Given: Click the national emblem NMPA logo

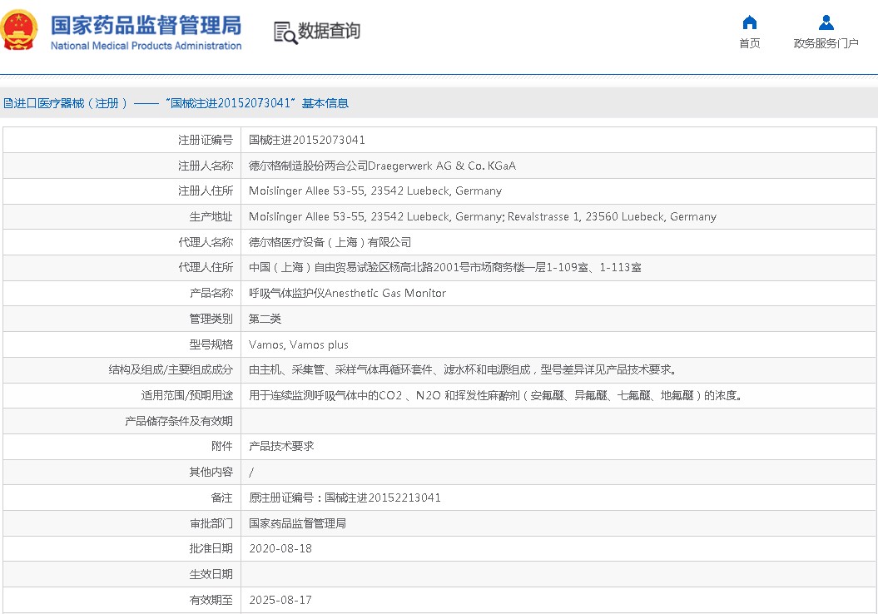Looking at the screenshot, I should [x=22, y=29].
